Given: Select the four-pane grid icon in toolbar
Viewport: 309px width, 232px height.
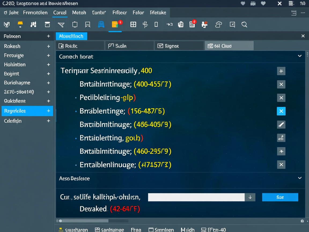Looking at the screenshot, I should tap(133, 25).
